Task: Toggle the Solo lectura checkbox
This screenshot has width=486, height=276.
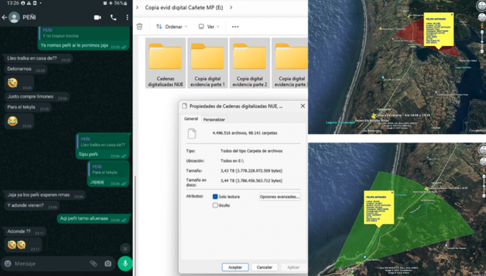Action: click(215, 197)
